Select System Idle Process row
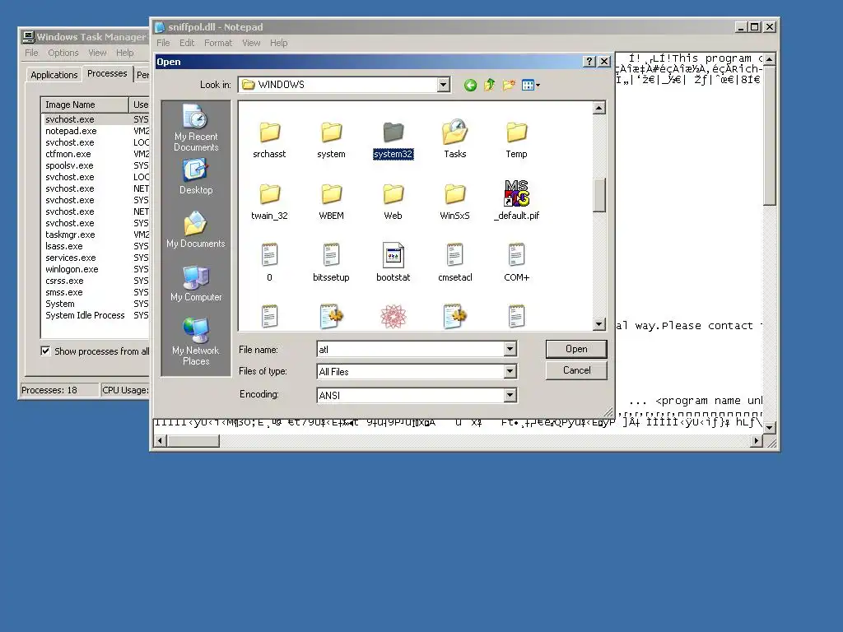 point(85,315)
